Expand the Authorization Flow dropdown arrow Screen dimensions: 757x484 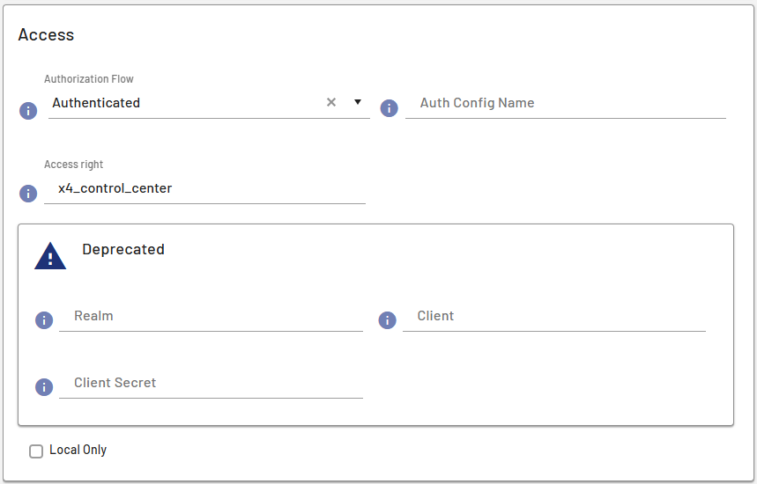click(358, 102)
